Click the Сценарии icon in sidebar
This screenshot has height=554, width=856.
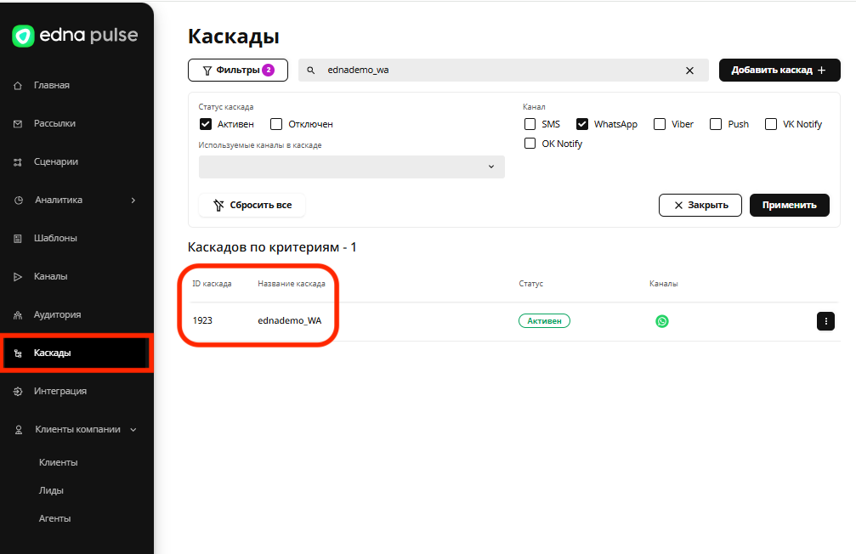click(x=18, y=162)
